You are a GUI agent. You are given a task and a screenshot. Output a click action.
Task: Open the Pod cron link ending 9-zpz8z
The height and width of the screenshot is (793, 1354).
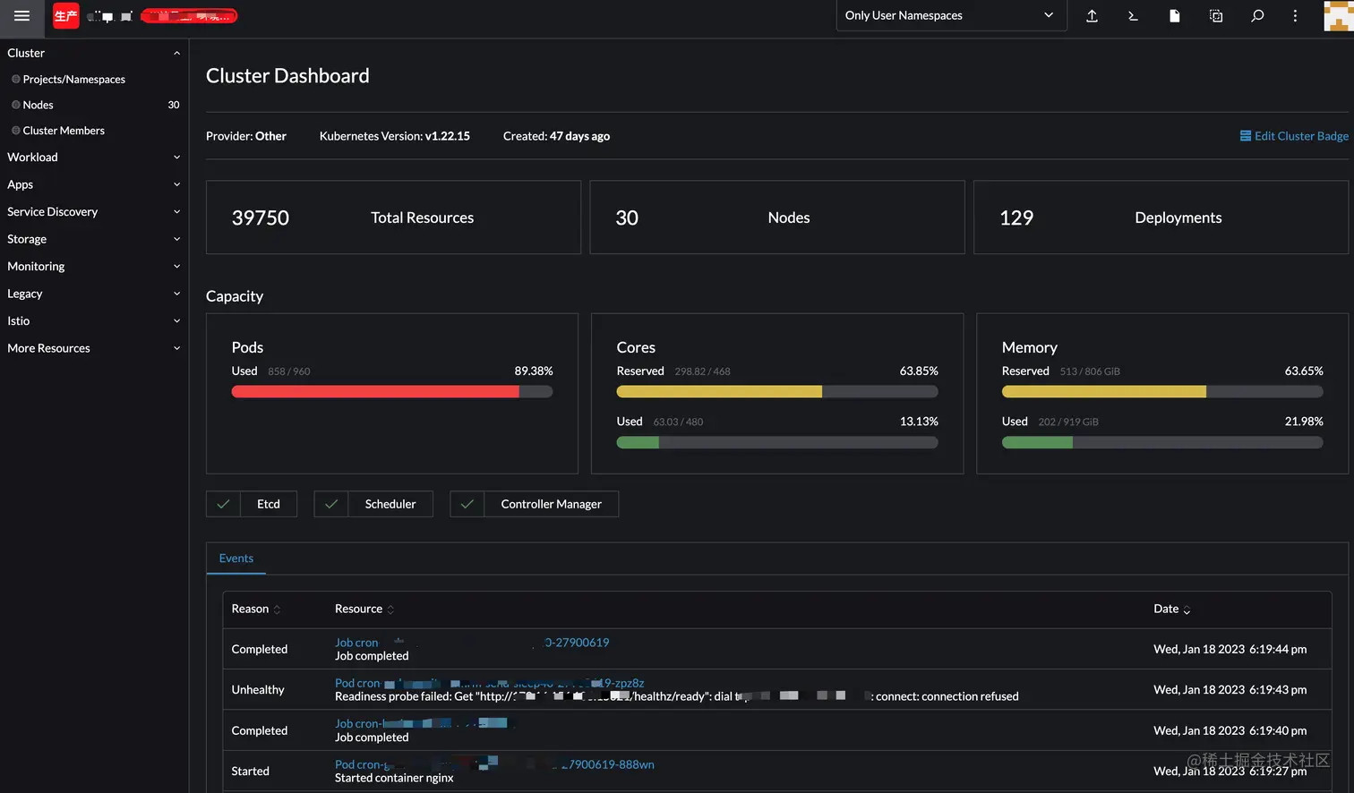[490, 683]
